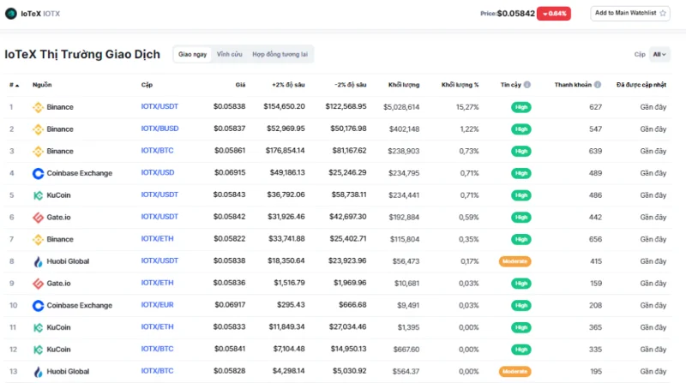The image size is (686, 383).
Task: Open KuCoin IOTX/BTC pair link row 12
Action: tap(157, 349)
